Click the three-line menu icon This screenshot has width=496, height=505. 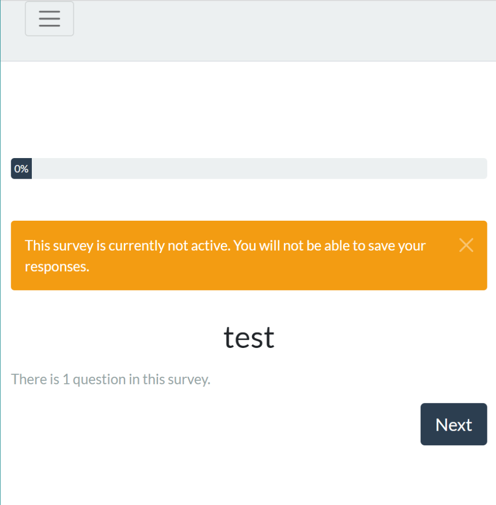pyautogui.click(x=49, y=19)
